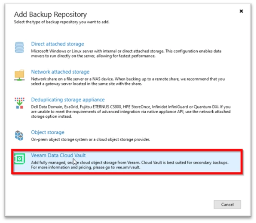The image size is (256, 223).
Task: Click the green Veeam Data Cloud Vault icon
Action: coord(20,158)
